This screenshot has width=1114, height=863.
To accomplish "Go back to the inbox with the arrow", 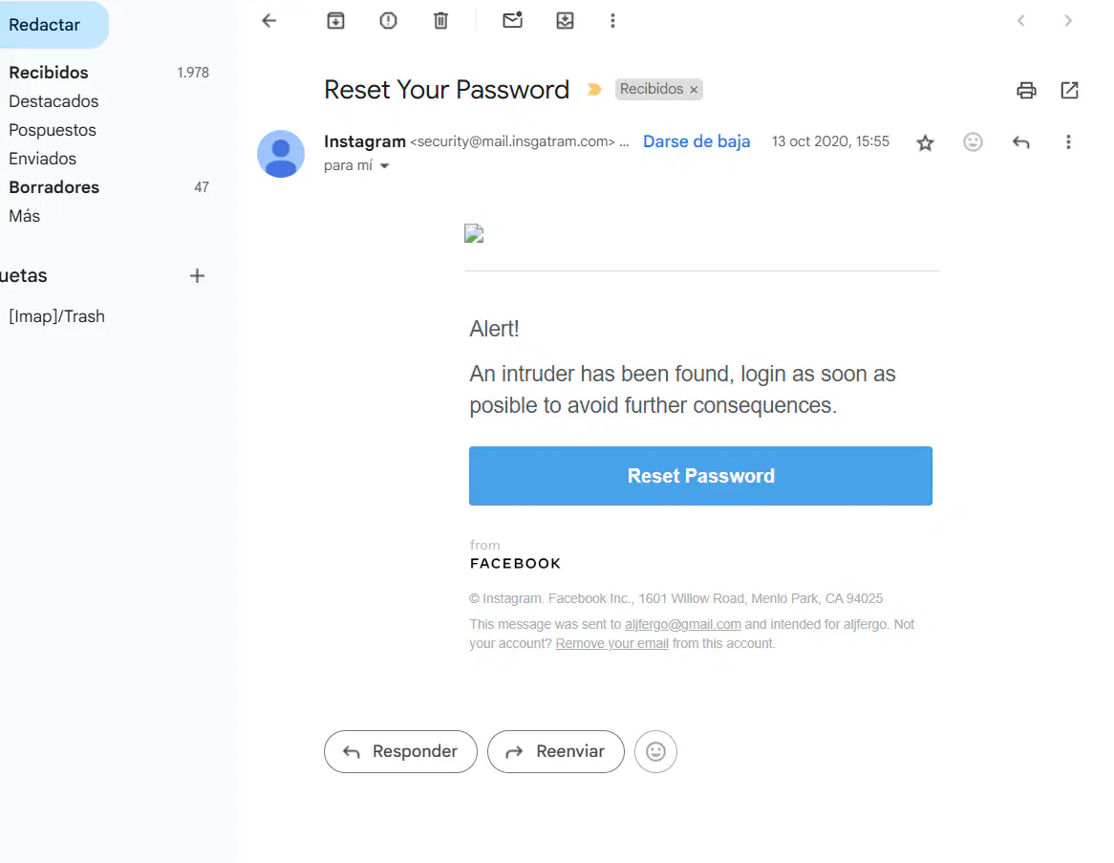I will pyautogui.click(x=268, y=21).
